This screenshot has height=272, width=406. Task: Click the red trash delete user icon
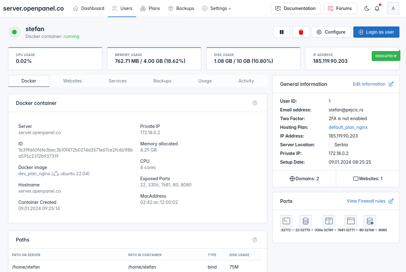click(x=301, y=32)
